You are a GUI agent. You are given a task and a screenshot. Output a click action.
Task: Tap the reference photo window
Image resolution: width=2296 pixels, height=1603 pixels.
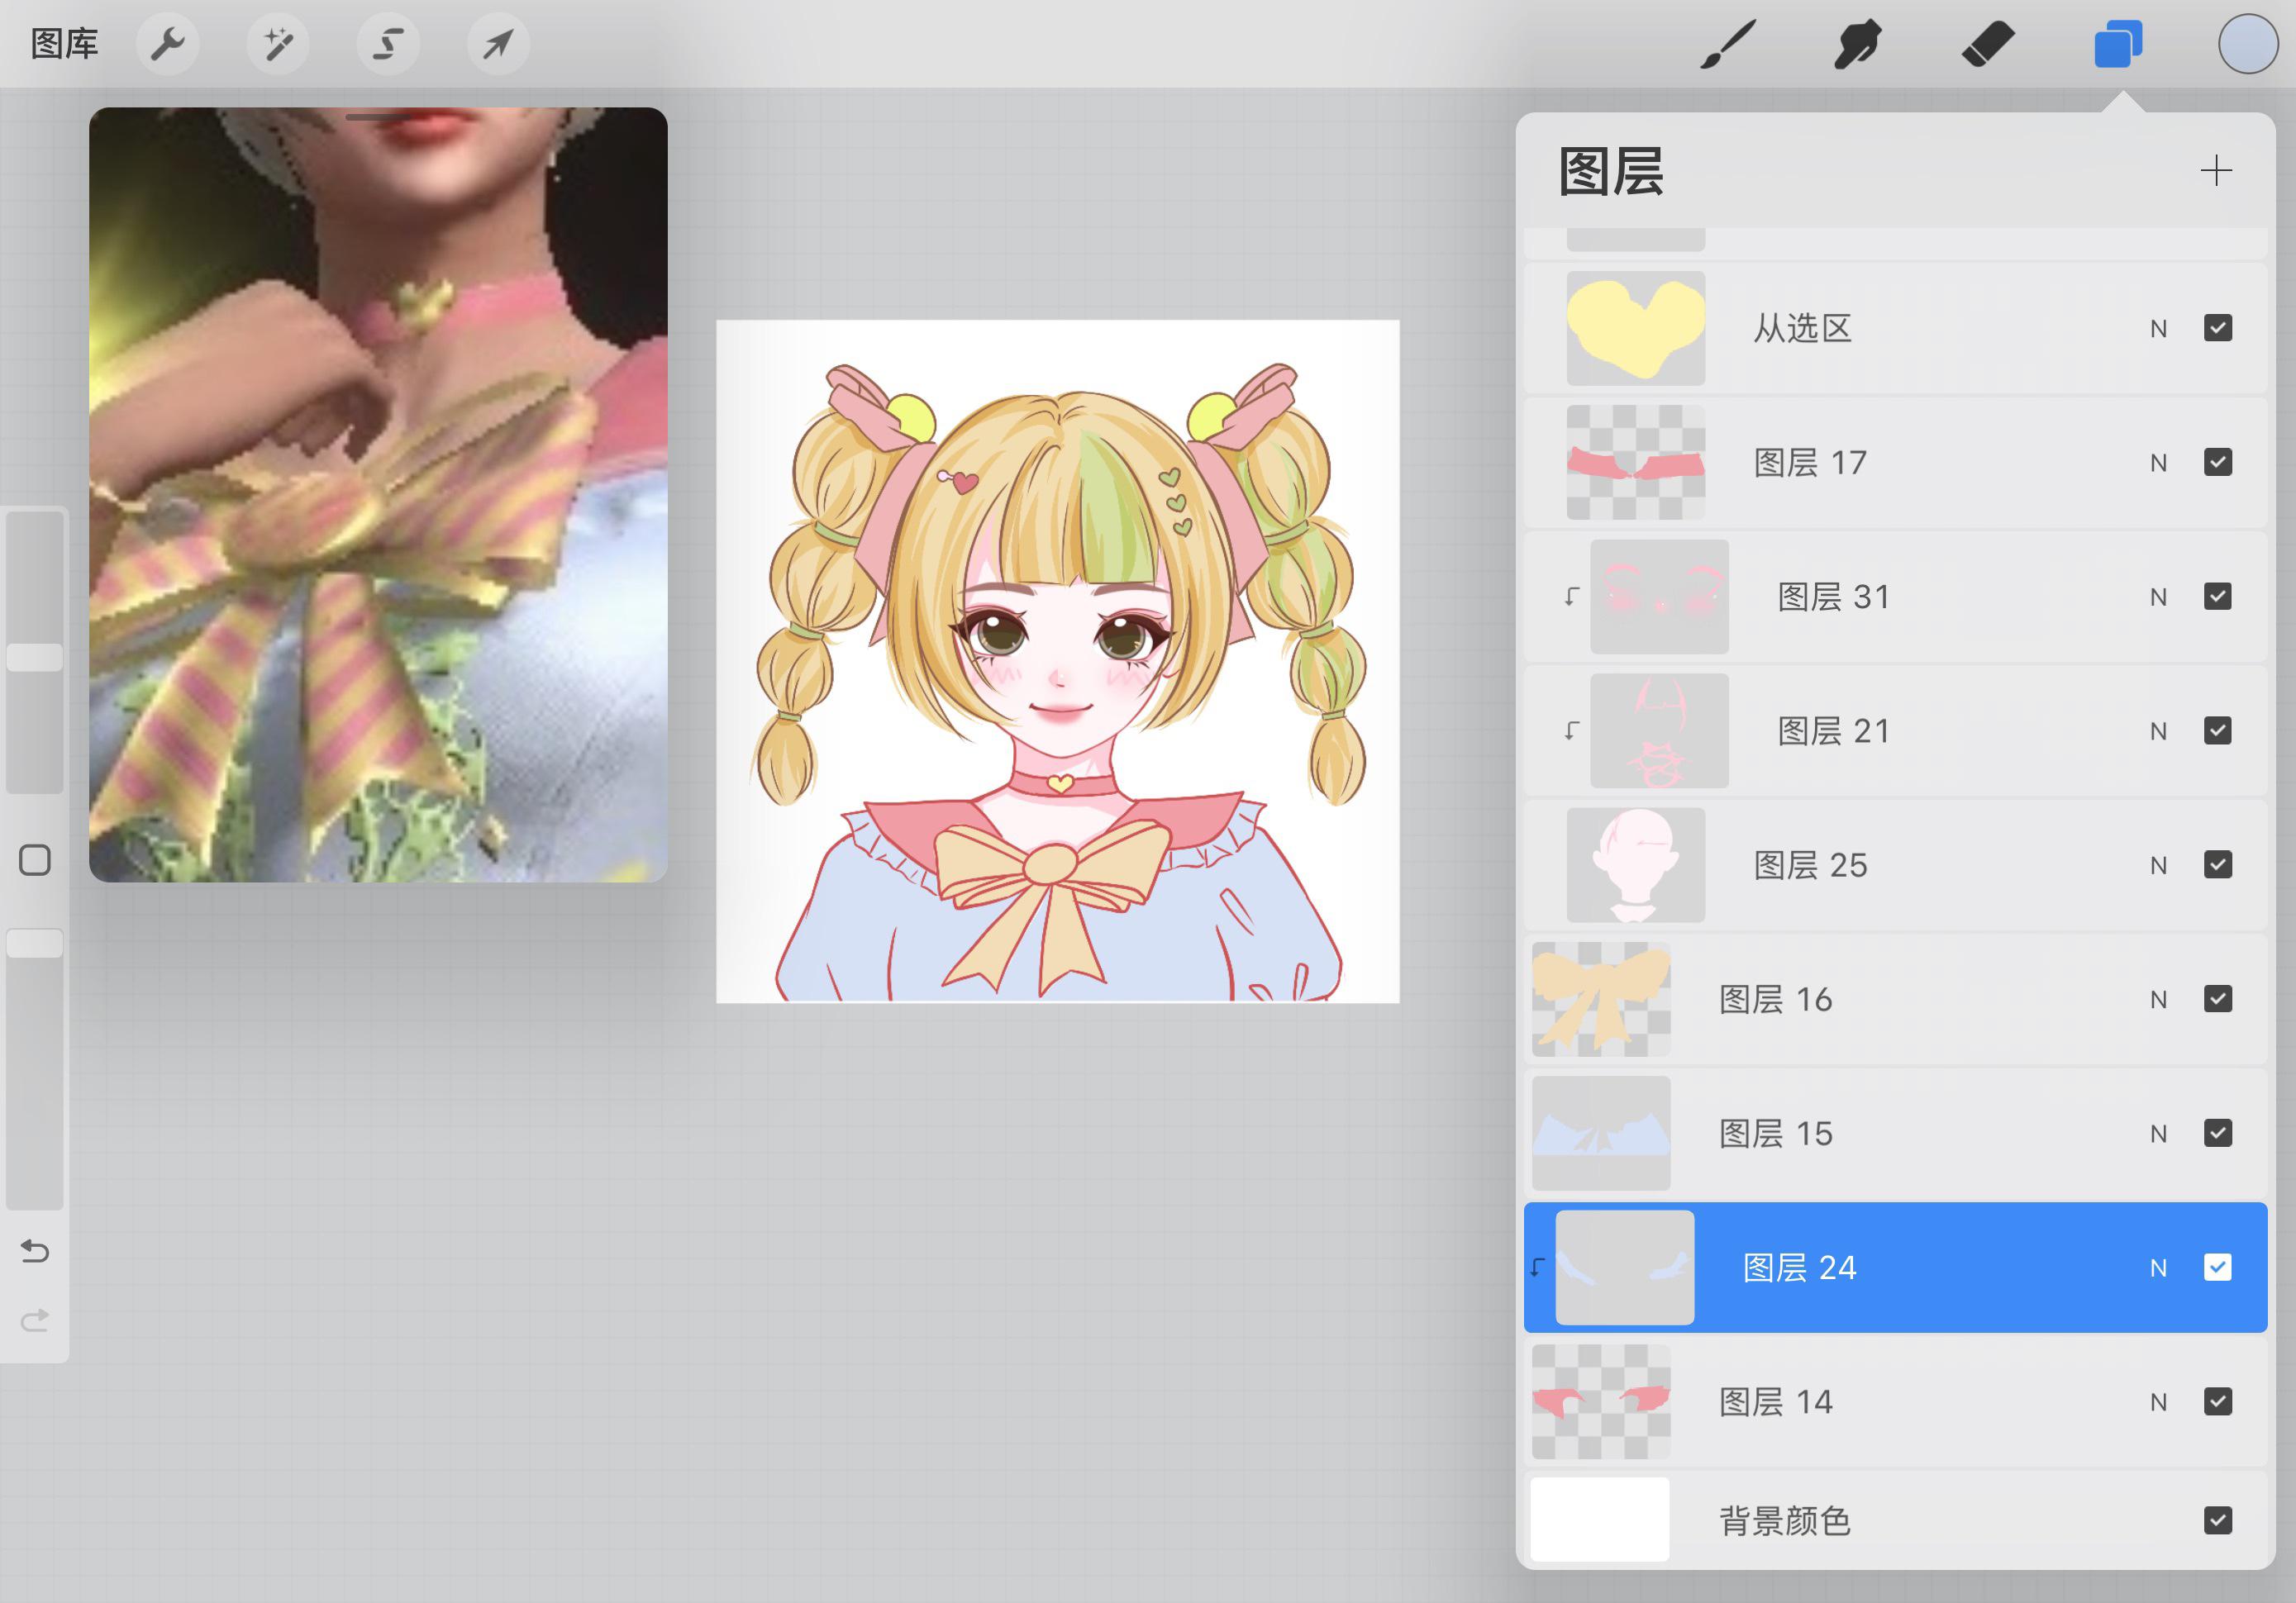click(x=378, y=495)
